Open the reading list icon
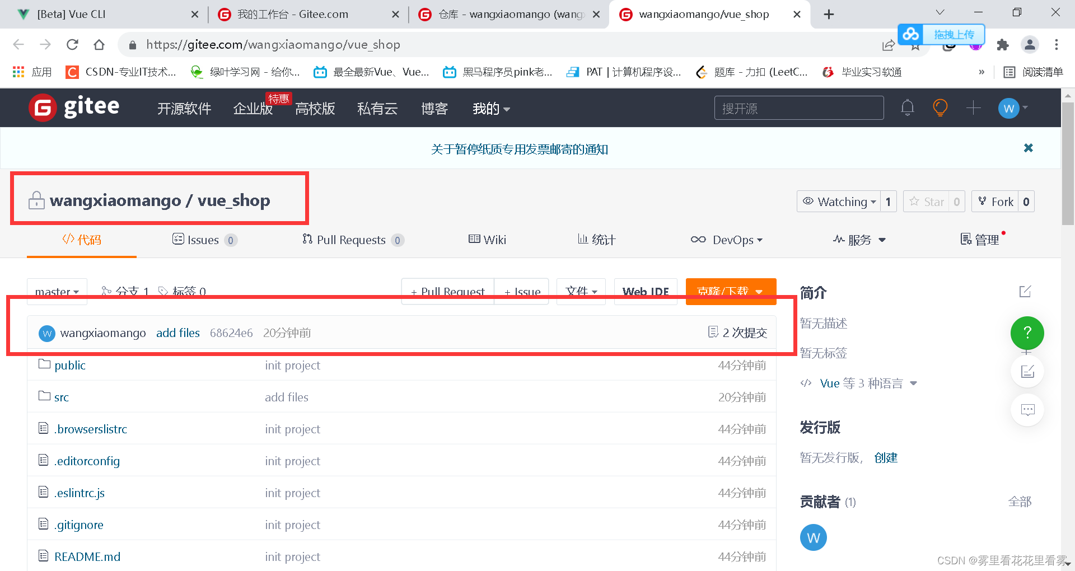1075x571 pixels. click(x=1009, y=72)
